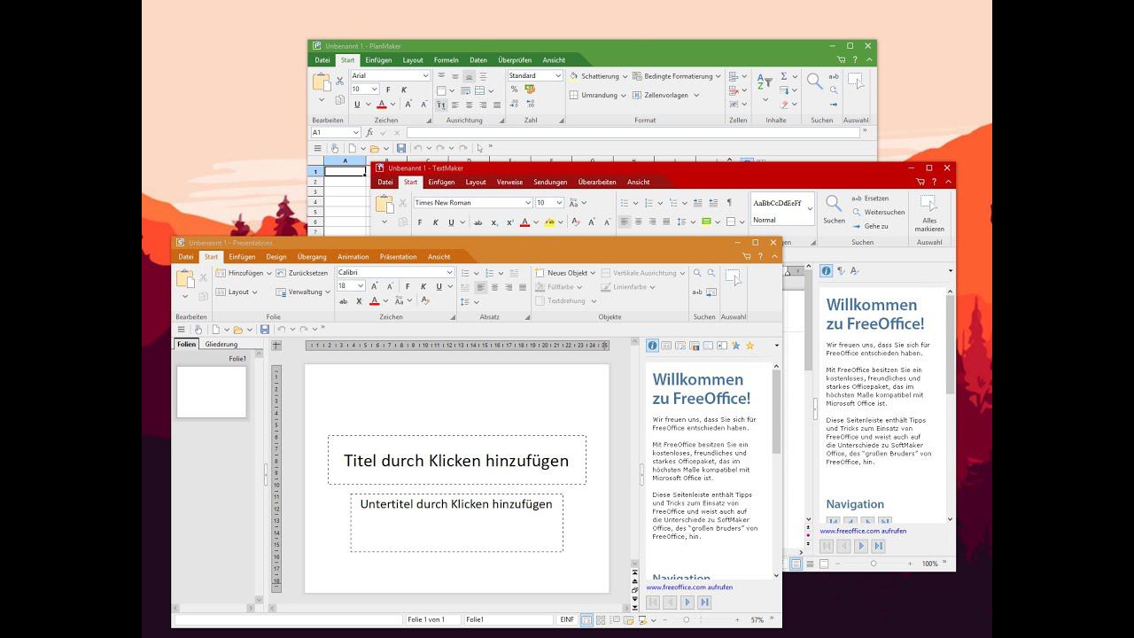Click Save icon in Presentations quick toolbar
This screenshot has height=638, width=1134.
(264, 330)
